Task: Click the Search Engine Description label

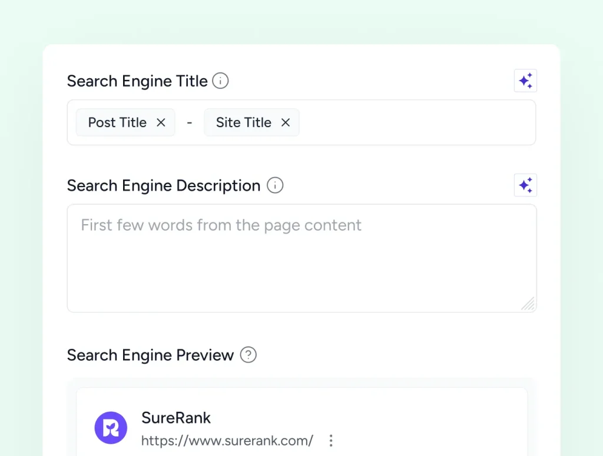Action: [163, 185]
